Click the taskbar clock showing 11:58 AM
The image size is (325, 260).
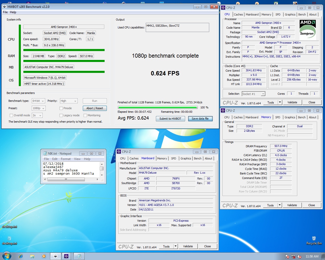click(x=312, y=256)
